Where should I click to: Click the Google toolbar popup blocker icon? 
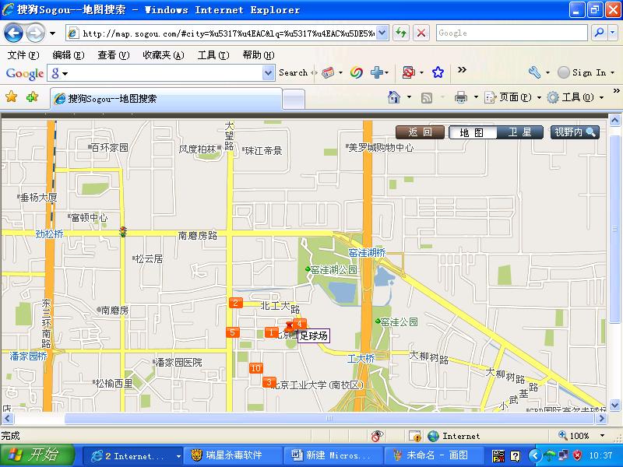pos(408,72)
